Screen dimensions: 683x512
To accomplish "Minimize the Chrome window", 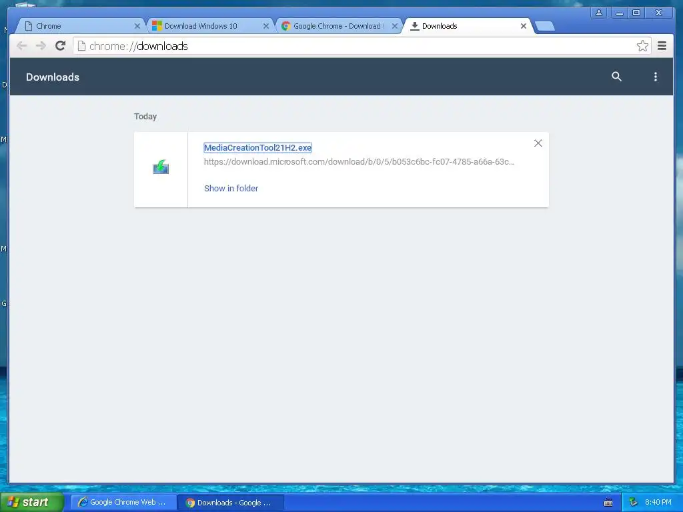I will [x=619, y=13].
